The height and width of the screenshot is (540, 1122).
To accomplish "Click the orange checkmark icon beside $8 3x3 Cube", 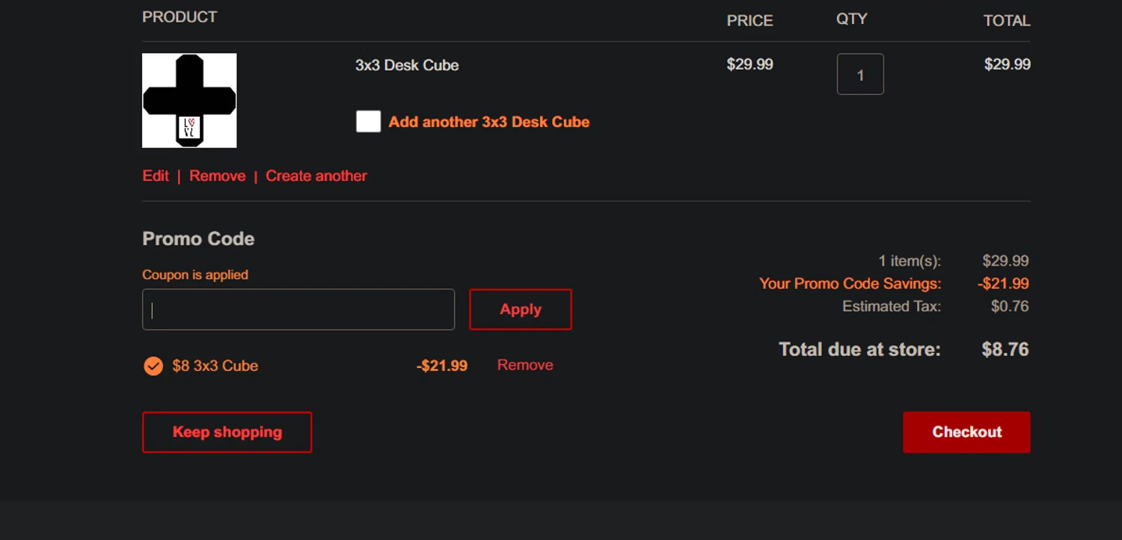I will 153,366.
